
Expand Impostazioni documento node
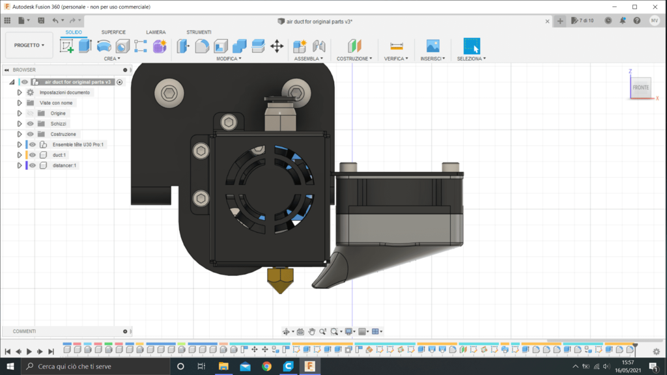tap(20, 92)
